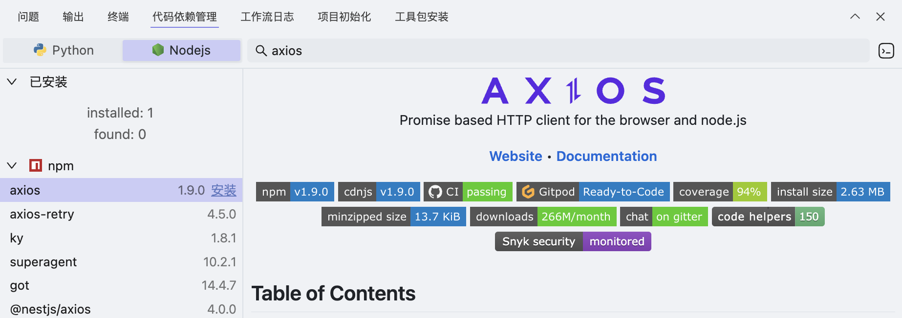Click the GitHub CI passing badge
The height and width of the screenshot is (318, 902).
point(468,192)
